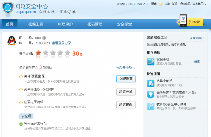Image resolution: width=211 pixels, height=137 pixels.
Task: Click the 退出 logout link
Action: pos(154,4)
